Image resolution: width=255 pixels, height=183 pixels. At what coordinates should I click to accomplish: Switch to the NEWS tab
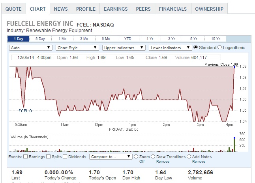point(61,9)
